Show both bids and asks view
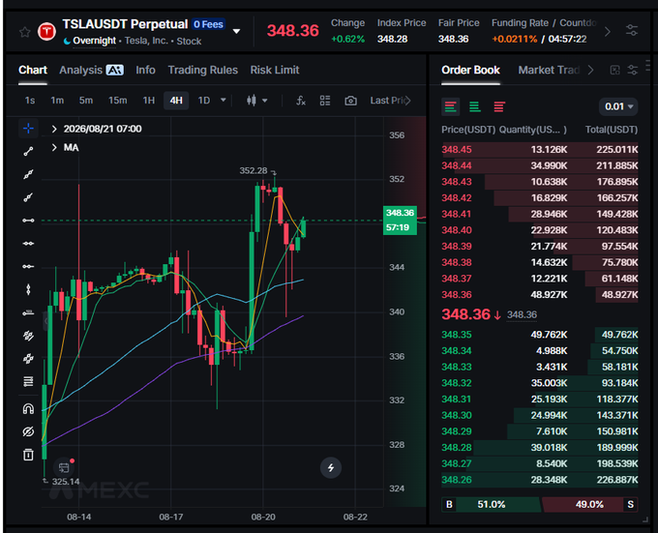 tap(451, 107)
